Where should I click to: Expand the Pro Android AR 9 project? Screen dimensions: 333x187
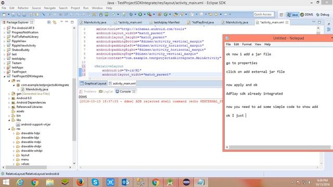click(x=5, y=28)
